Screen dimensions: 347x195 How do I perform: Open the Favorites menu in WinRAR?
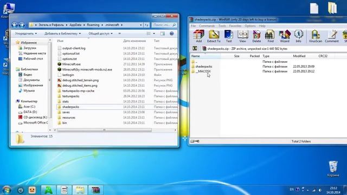pos(235,26)
